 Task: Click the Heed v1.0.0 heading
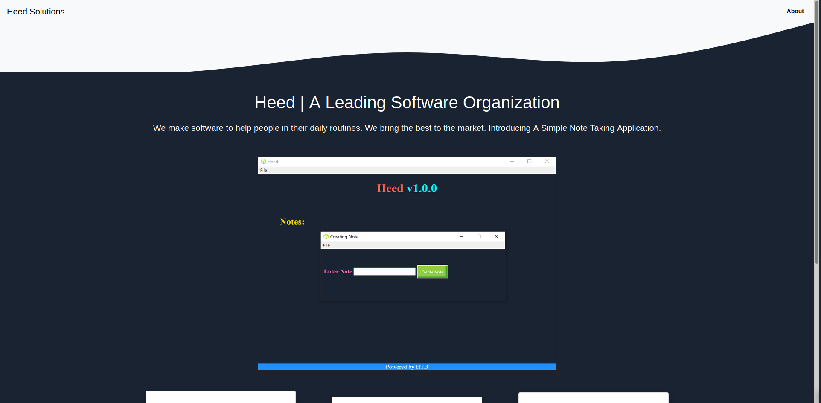(406, 188)
